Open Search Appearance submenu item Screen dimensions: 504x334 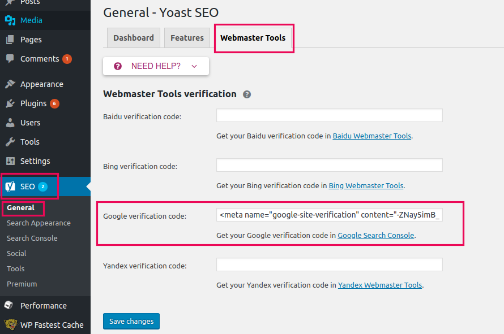click(39, 223)
